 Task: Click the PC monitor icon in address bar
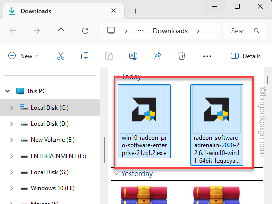pyautogui.click(x=111, y=31)
